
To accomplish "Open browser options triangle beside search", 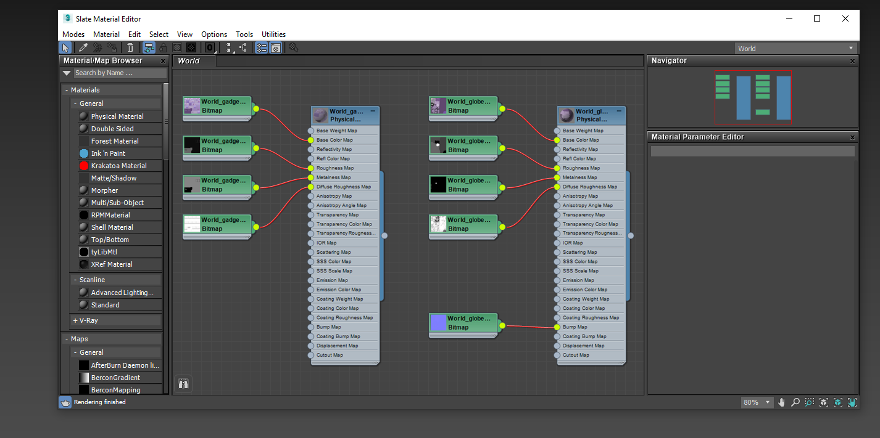I will pos(67,73).
